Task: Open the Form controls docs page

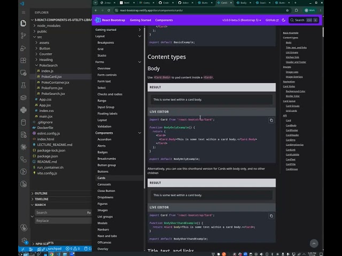Action: [107, 75]
